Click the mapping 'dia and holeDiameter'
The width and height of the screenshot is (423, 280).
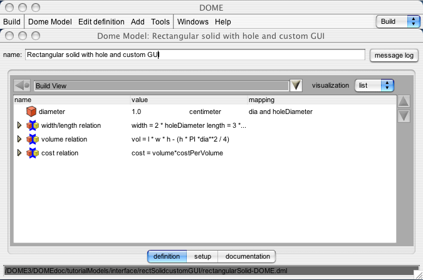coord(281,111)
